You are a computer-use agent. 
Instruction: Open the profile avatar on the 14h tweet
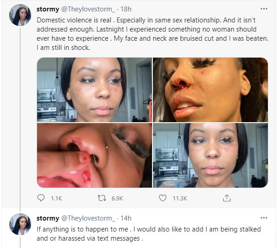pos(20,224)
